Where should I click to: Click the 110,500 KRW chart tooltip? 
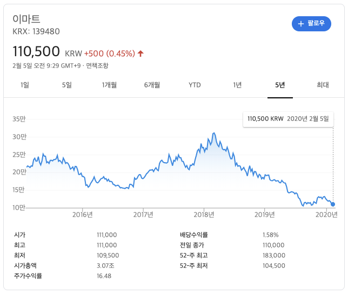tap(288, 119)
